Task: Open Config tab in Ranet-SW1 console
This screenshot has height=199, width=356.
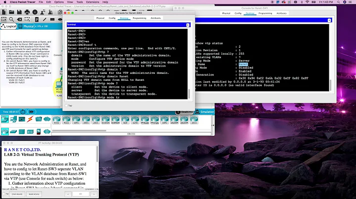Action: tap(238, 13)
